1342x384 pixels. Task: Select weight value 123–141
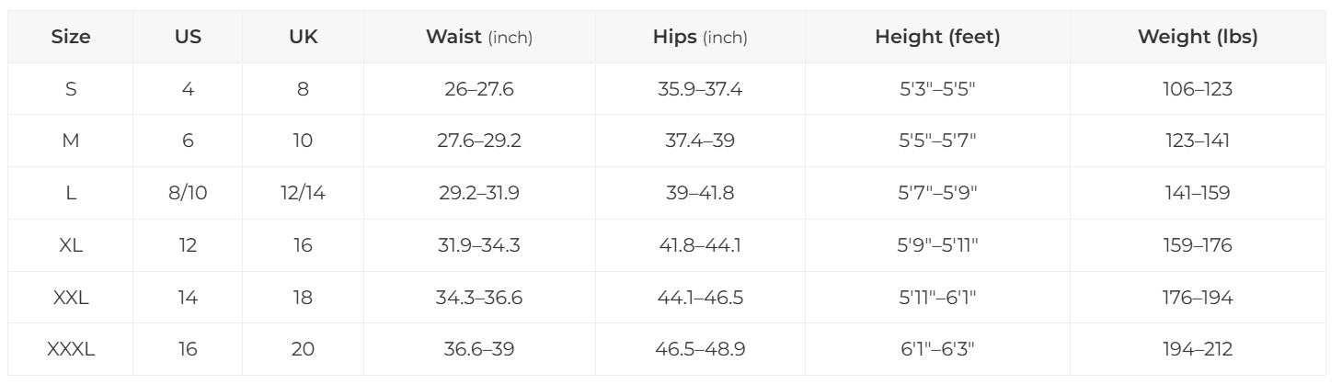tap(1198, 141)
